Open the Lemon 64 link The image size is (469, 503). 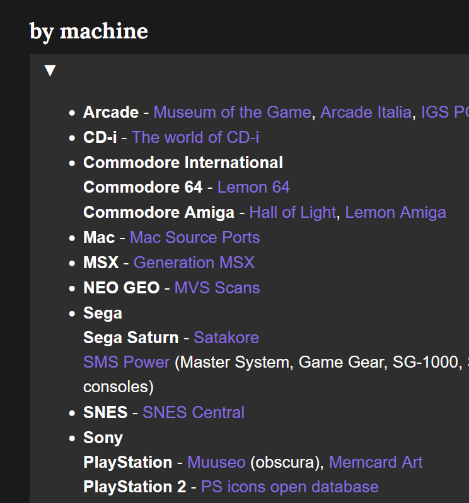254,187
